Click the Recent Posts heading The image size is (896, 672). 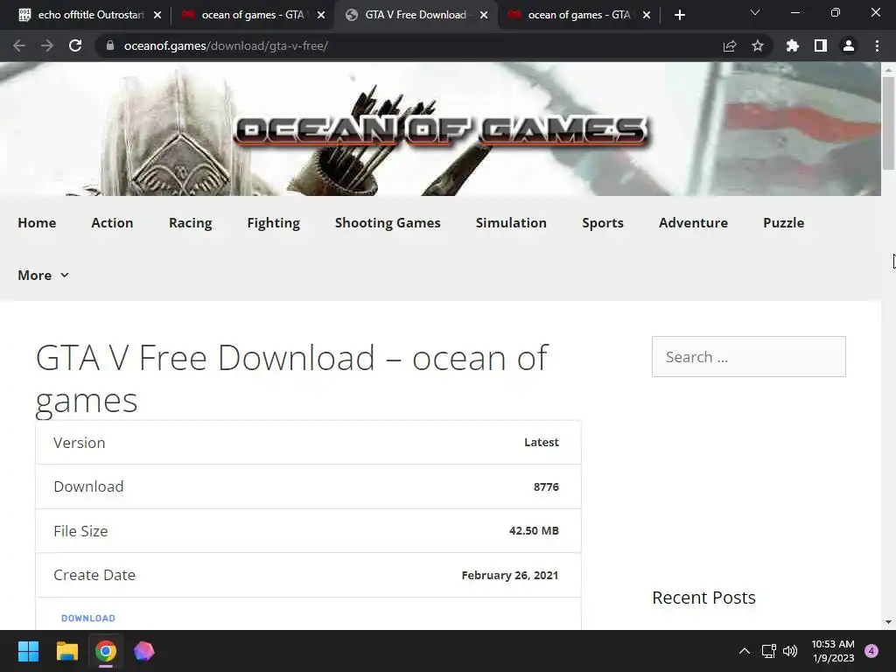coord(703,598)
